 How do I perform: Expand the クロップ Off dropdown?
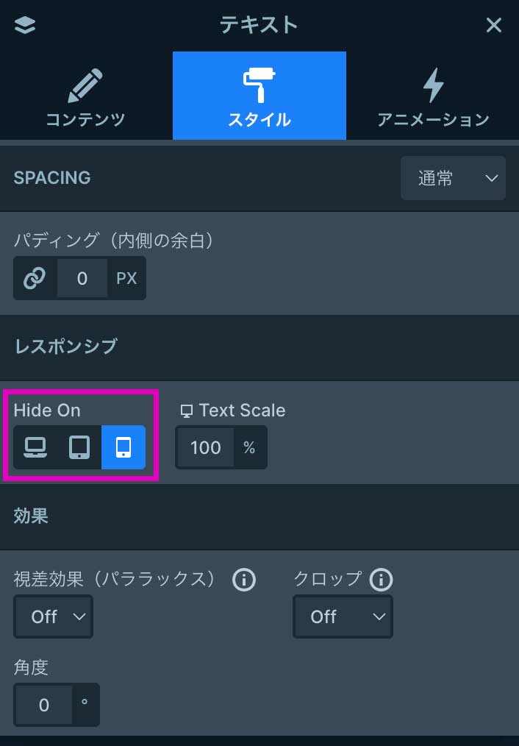point(343,617)
